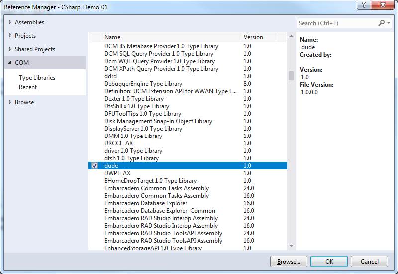Select Embarcadero Common Tasks Assembly version 24.0

[188, 188]
